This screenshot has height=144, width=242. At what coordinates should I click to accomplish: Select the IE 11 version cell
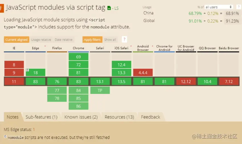point(14,81)
